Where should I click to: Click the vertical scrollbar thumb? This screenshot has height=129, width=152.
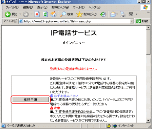click(148, 42)
